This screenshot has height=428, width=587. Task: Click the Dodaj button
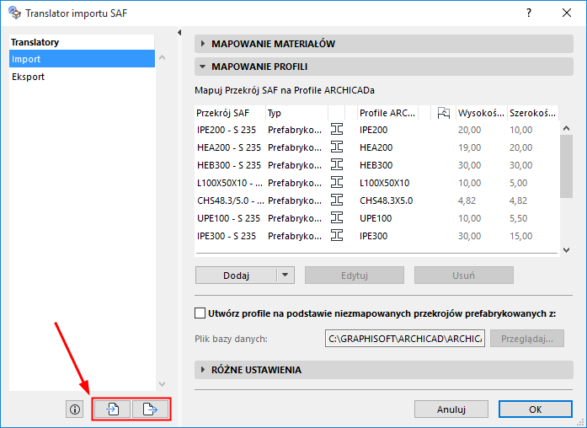point(236,276)
